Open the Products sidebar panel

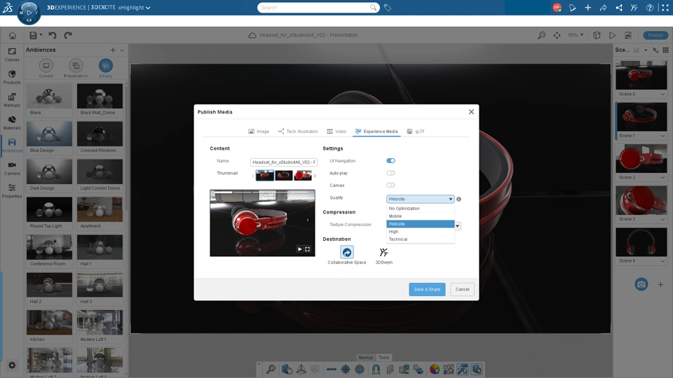coord(12,77)
